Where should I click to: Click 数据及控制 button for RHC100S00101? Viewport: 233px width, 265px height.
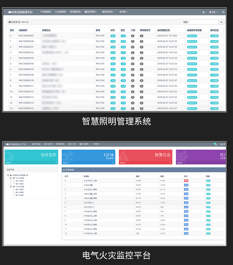[192, 47]
